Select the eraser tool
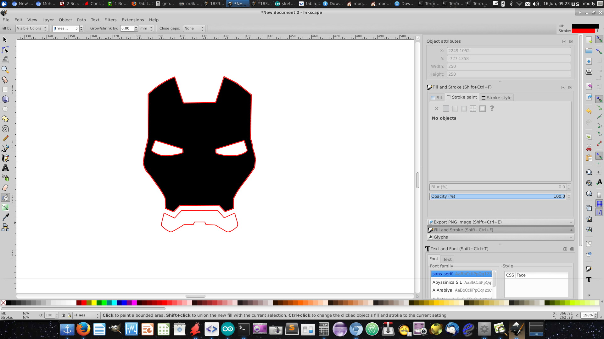The height and width of the screenshot is (339, 604). pyautogui.click(x=5, y=188)
